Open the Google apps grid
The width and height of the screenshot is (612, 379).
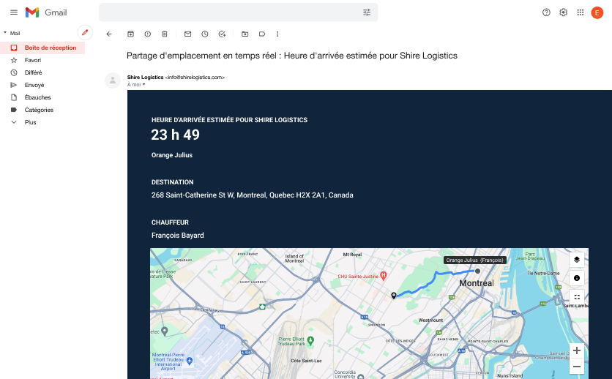(x=581, y=12)
